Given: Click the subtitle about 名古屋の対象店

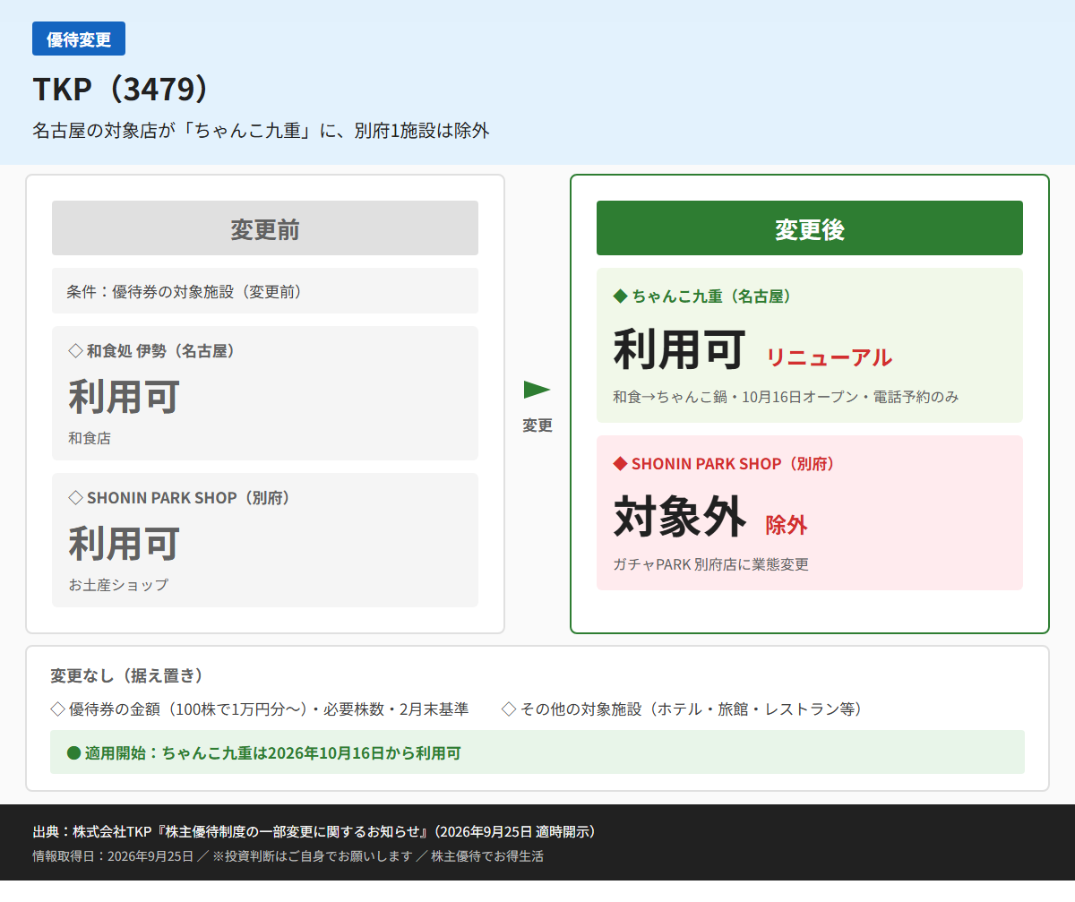Looking at the screenshot, I should click(x=261, y=131).
